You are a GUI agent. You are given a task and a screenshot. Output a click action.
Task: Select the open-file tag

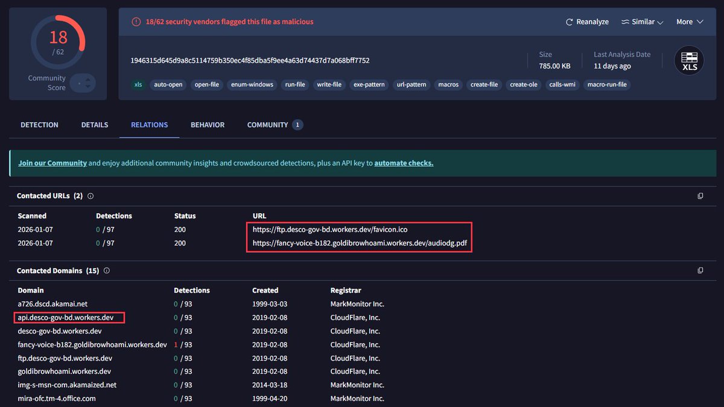(x=207, y=85)
